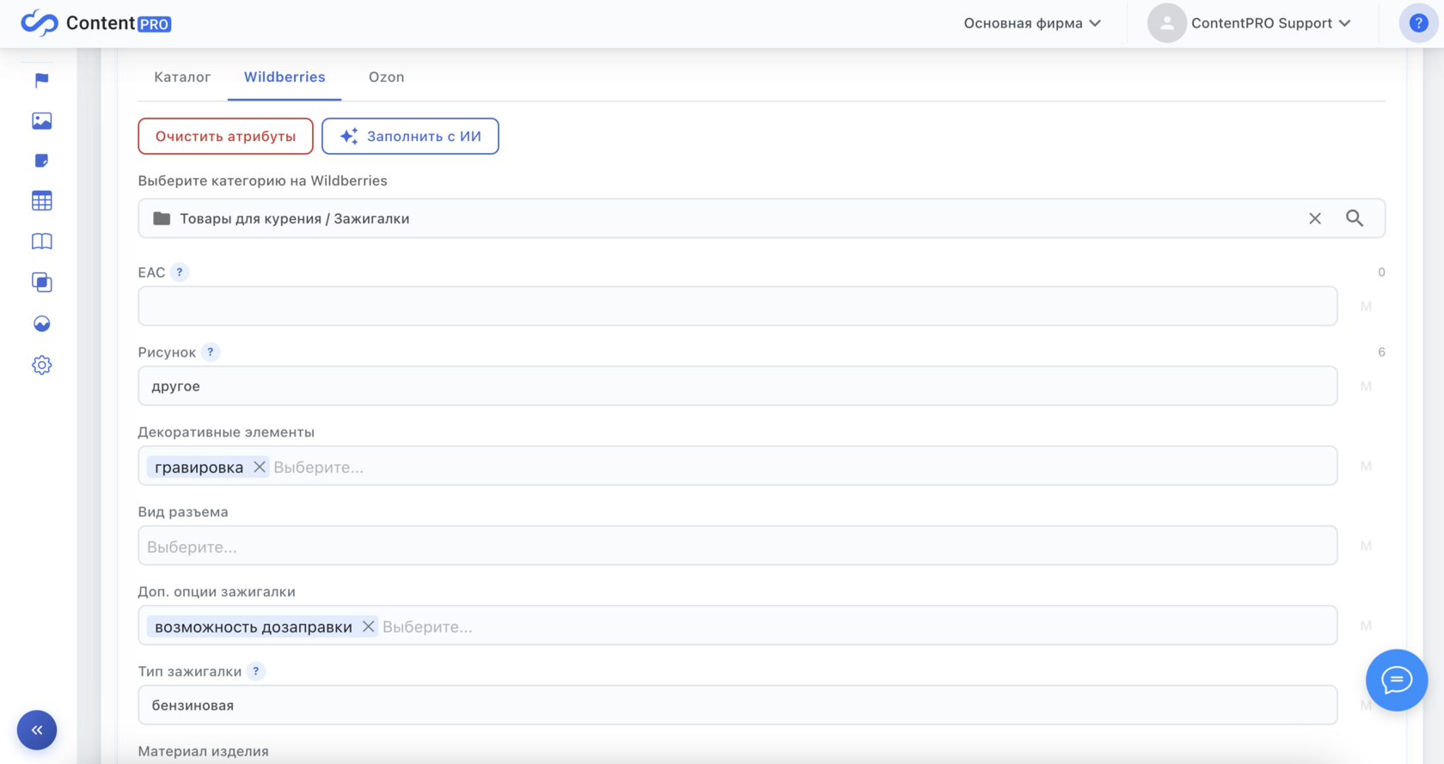Image resolution: width=1444 pixels, height=764 pixels.
Task: Click the Декоративные элементы label
Action: [x=226, y=432]
